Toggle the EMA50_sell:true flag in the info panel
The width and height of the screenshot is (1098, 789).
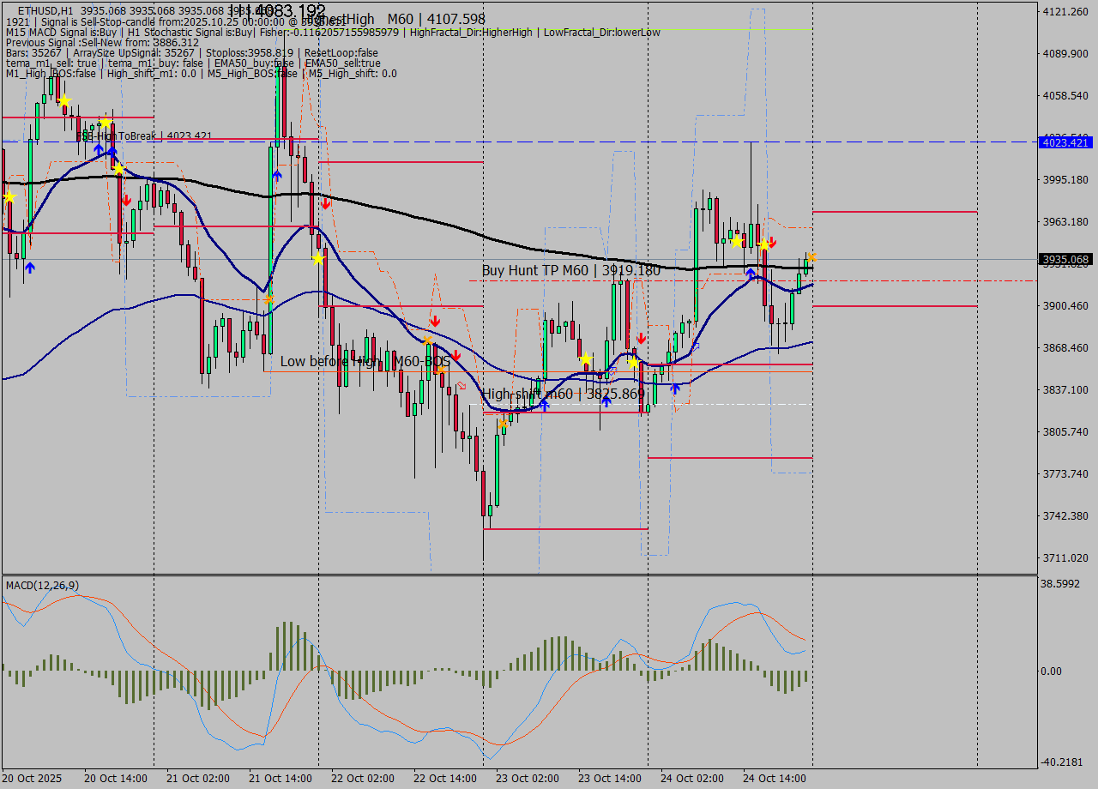coord(343,63)
